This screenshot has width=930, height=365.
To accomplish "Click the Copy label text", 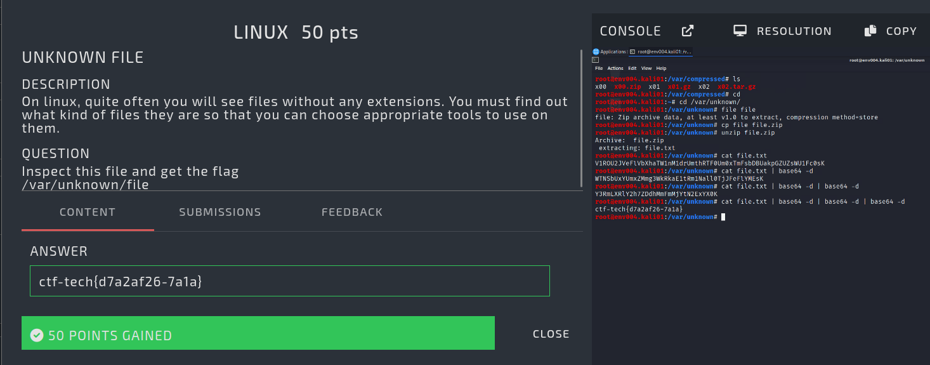I will click(x=901, y=31).
